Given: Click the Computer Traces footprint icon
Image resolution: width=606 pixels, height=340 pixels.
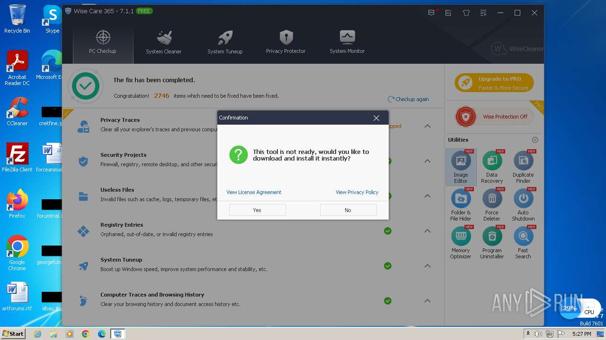Looking at the screenshot, I should (83, 301).
